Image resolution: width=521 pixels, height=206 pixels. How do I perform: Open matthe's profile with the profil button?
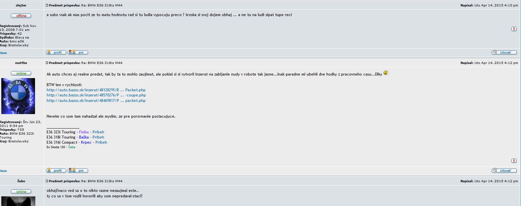point(56,171)
